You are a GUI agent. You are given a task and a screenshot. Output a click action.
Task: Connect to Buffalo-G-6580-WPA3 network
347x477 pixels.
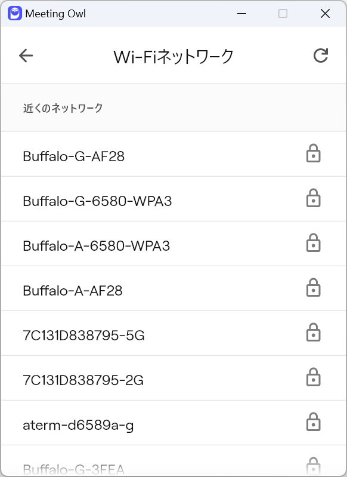coord(173,199)
